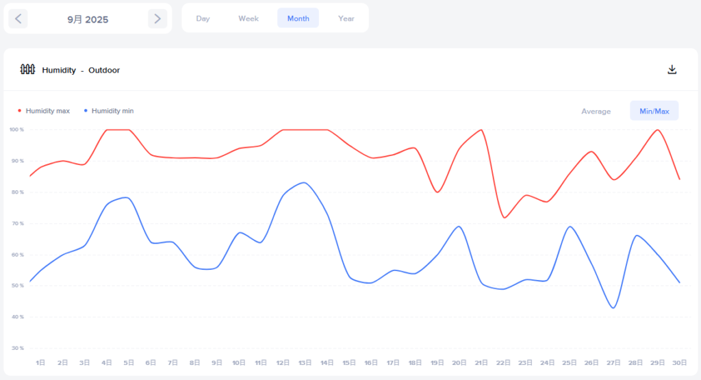701x380 pixels.
Task: Open the 9月 2025 date picker
Action: pyautogui.click(x=88, y=19)
